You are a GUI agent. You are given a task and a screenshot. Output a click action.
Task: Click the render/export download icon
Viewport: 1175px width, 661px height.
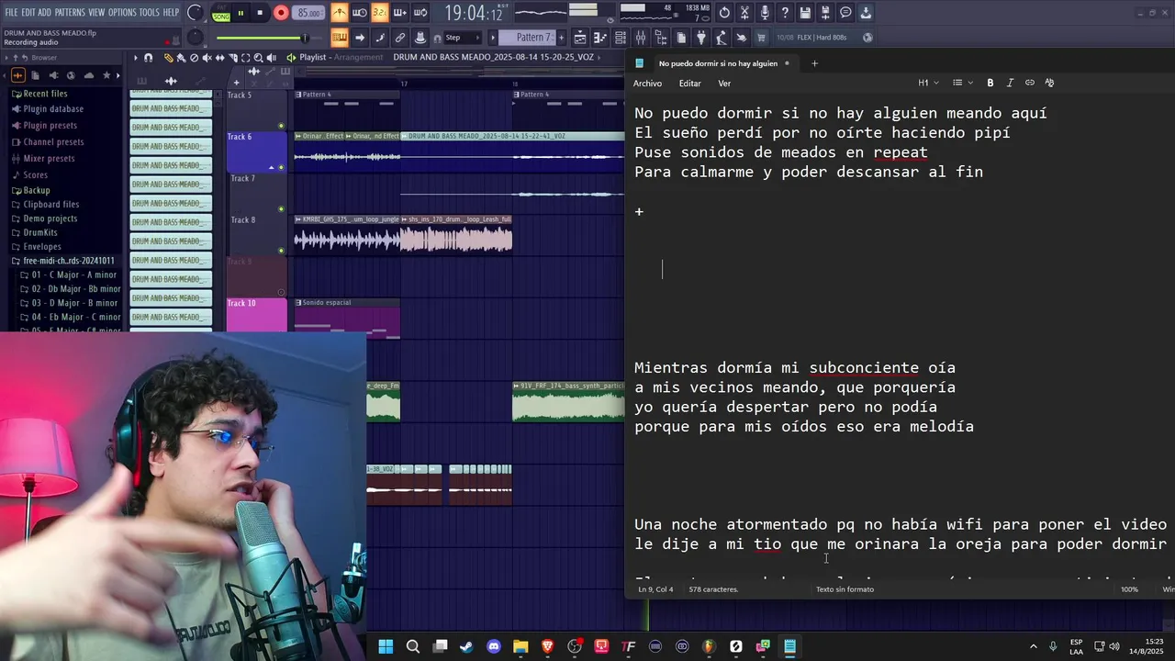tap(866, 13)
